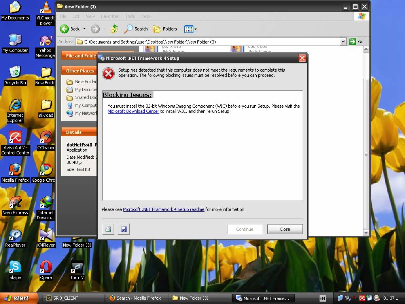
Task: Click the Avira umbrella icon in system tray
Action: pos(362,298)
